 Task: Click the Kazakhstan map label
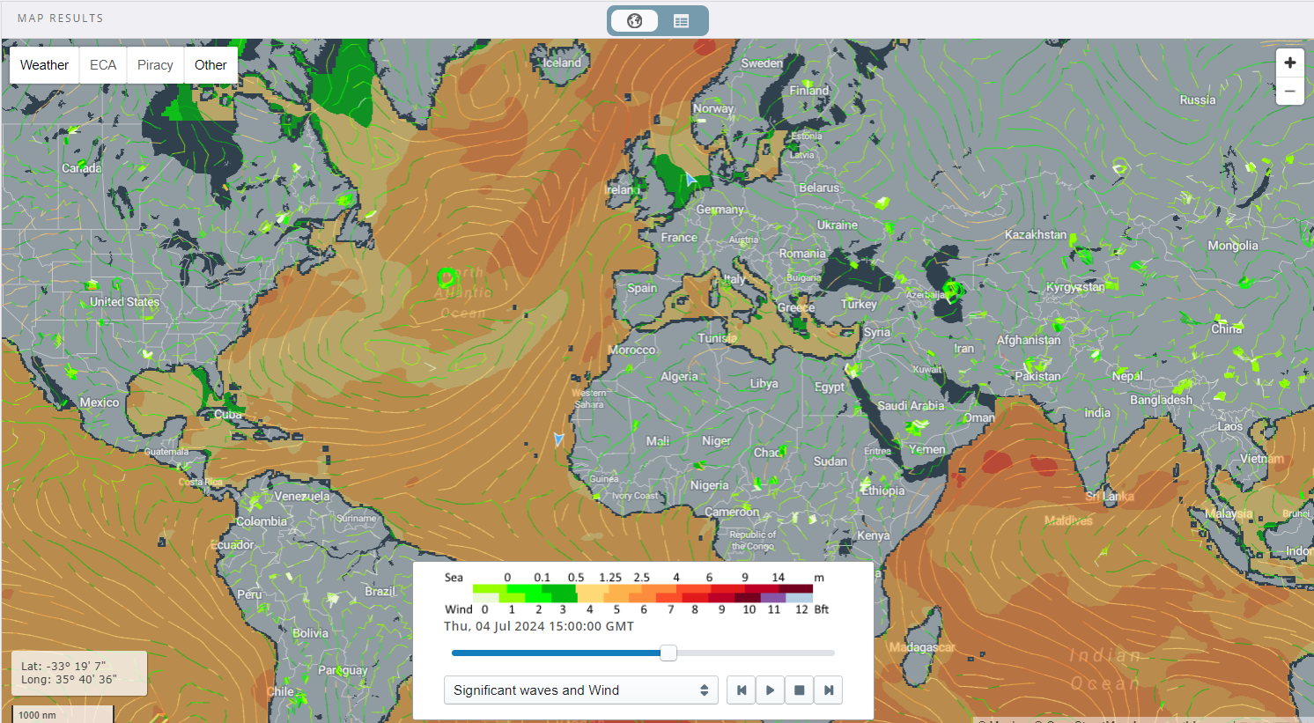coord(1036,235)
